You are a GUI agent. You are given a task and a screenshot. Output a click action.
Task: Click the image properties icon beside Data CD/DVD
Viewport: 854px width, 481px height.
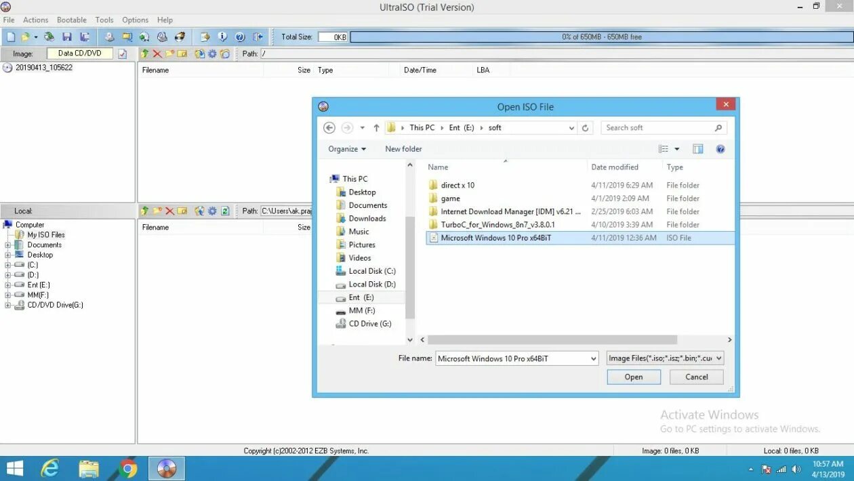pyautogui.click(x=123, y=54)
